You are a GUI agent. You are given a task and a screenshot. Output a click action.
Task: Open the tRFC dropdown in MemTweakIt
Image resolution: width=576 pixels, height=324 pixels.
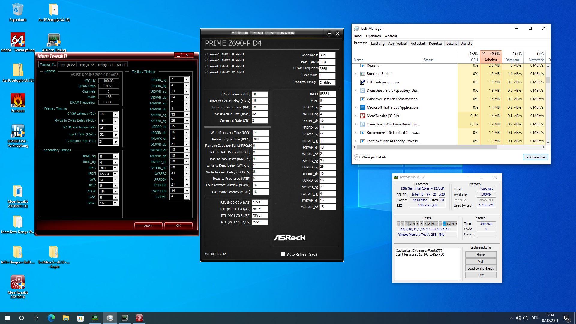pyautogui.click(x=115, y=168)
